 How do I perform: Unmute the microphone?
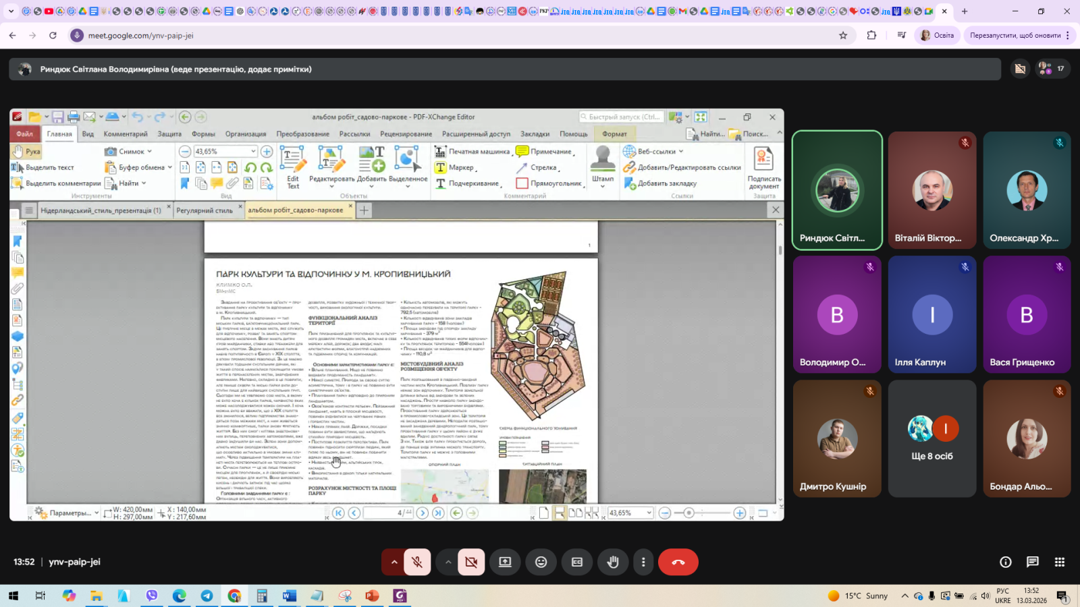click(x=417, y=562)
